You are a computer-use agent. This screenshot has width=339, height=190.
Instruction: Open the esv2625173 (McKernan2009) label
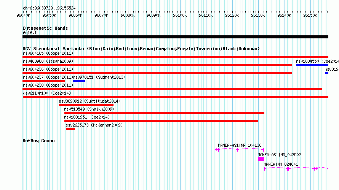pyautogui.click(x=94, y=125)
